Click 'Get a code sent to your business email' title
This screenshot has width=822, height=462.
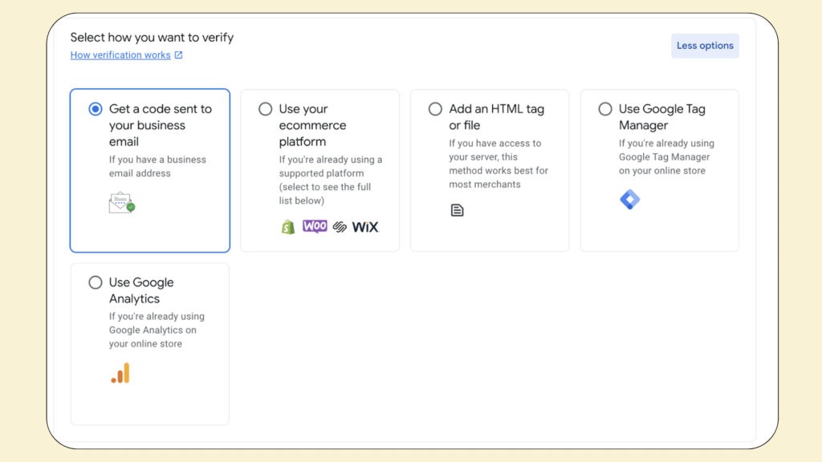161,125
